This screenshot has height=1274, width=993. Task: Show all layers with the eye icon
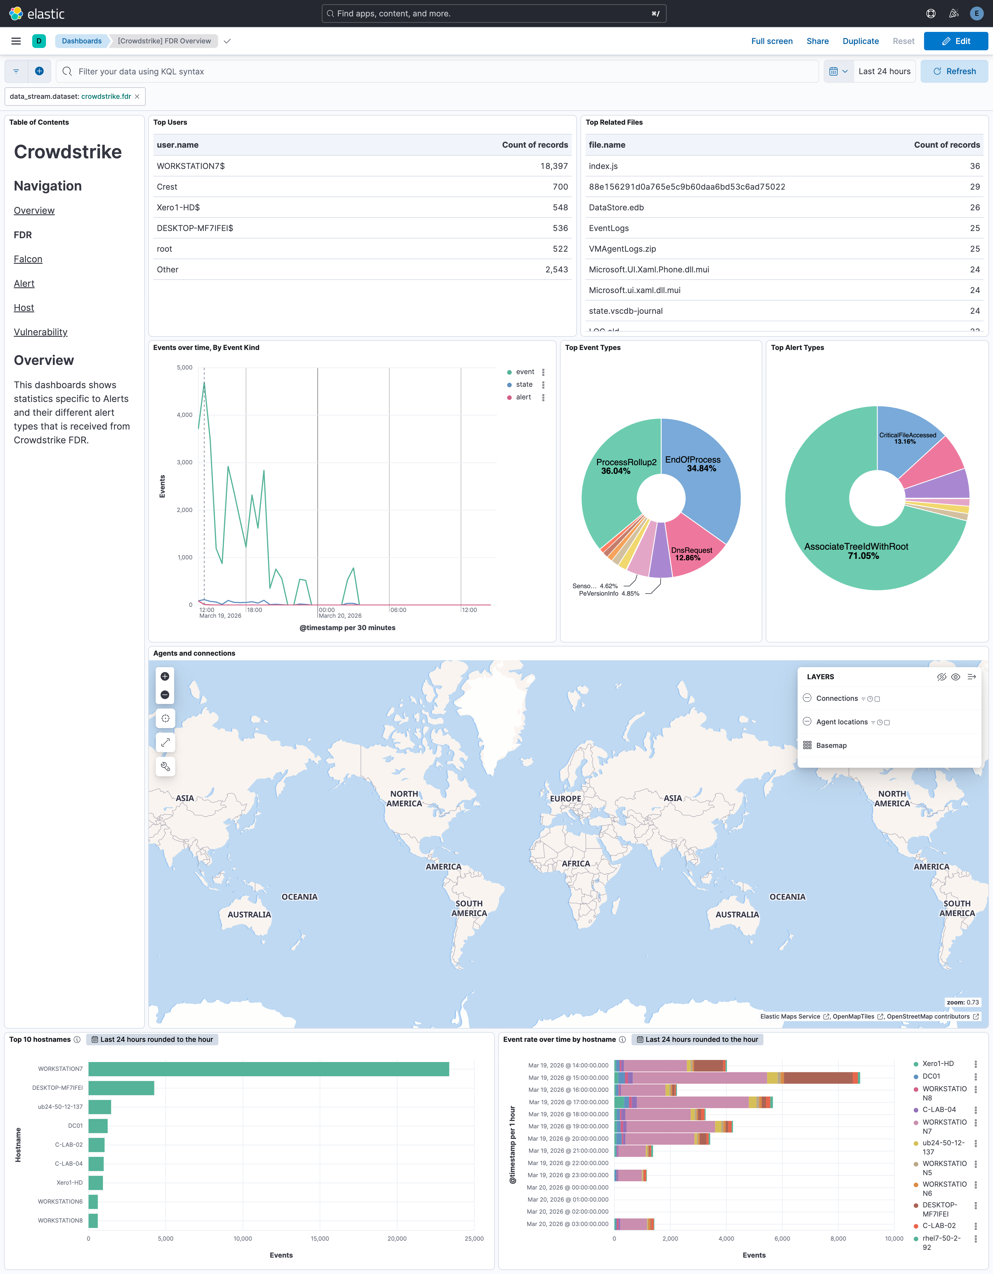pos(956,677)
